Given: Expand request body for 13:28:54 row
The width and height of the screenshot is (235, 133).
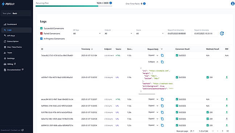Looking at the screenshot, I should (153, 125).
